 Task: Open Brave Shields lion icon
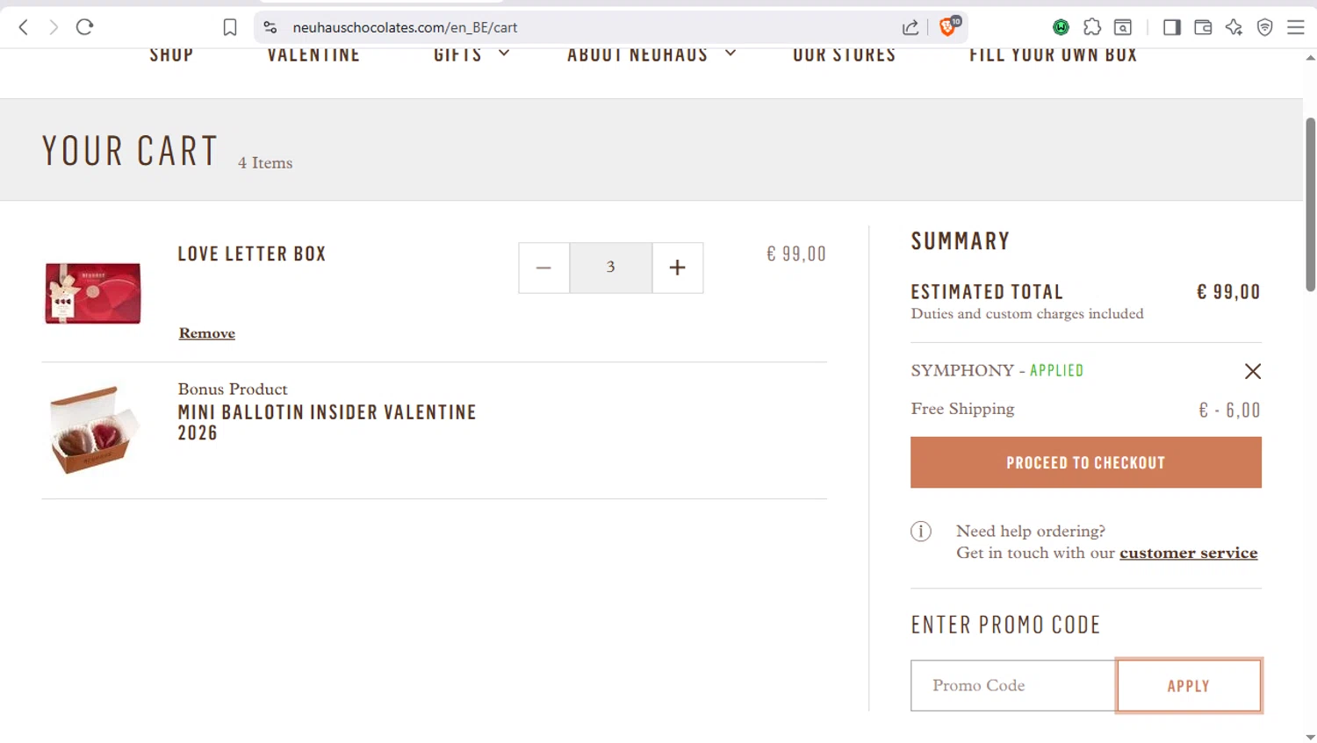click(x=947, y=27)
